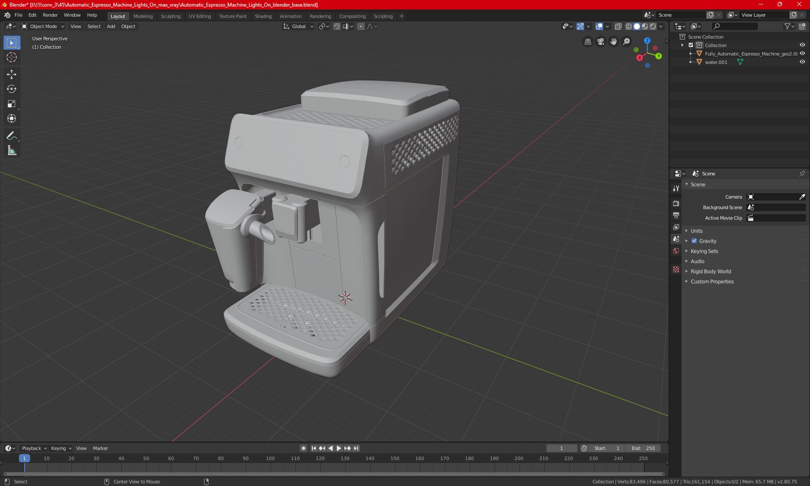Screen dimensions: 810x486
Task: Switch to the Modeling workspace tab
Action: 143,16
